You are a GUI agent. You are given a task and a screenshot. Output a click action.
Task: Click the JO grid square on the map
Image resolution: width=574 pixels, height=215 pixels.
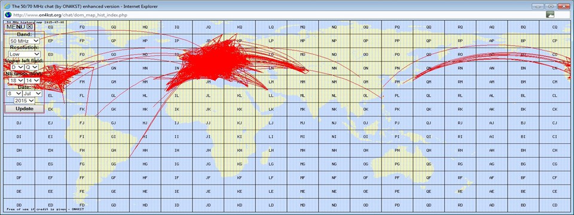pos(208,54)
